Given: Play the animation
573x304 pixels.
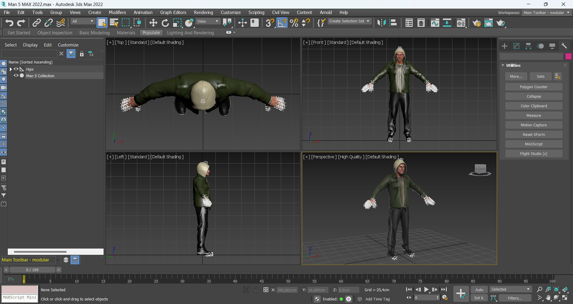Looking at the screenshot, I should [x=426, y=289].
